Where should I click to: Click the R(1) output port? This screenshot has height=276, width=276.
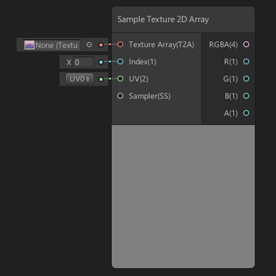[x=246, y=62]
